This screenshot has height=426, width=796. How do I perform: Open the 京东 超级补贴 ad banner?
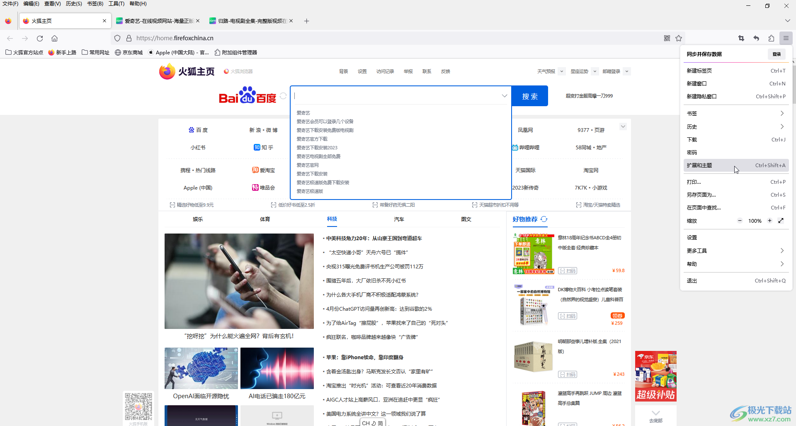(x=656, y=376)
